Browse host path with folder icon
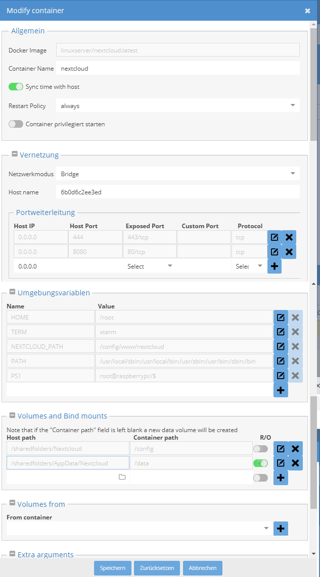Viewport: 320px width, 577px height. (x=122, y=477)
